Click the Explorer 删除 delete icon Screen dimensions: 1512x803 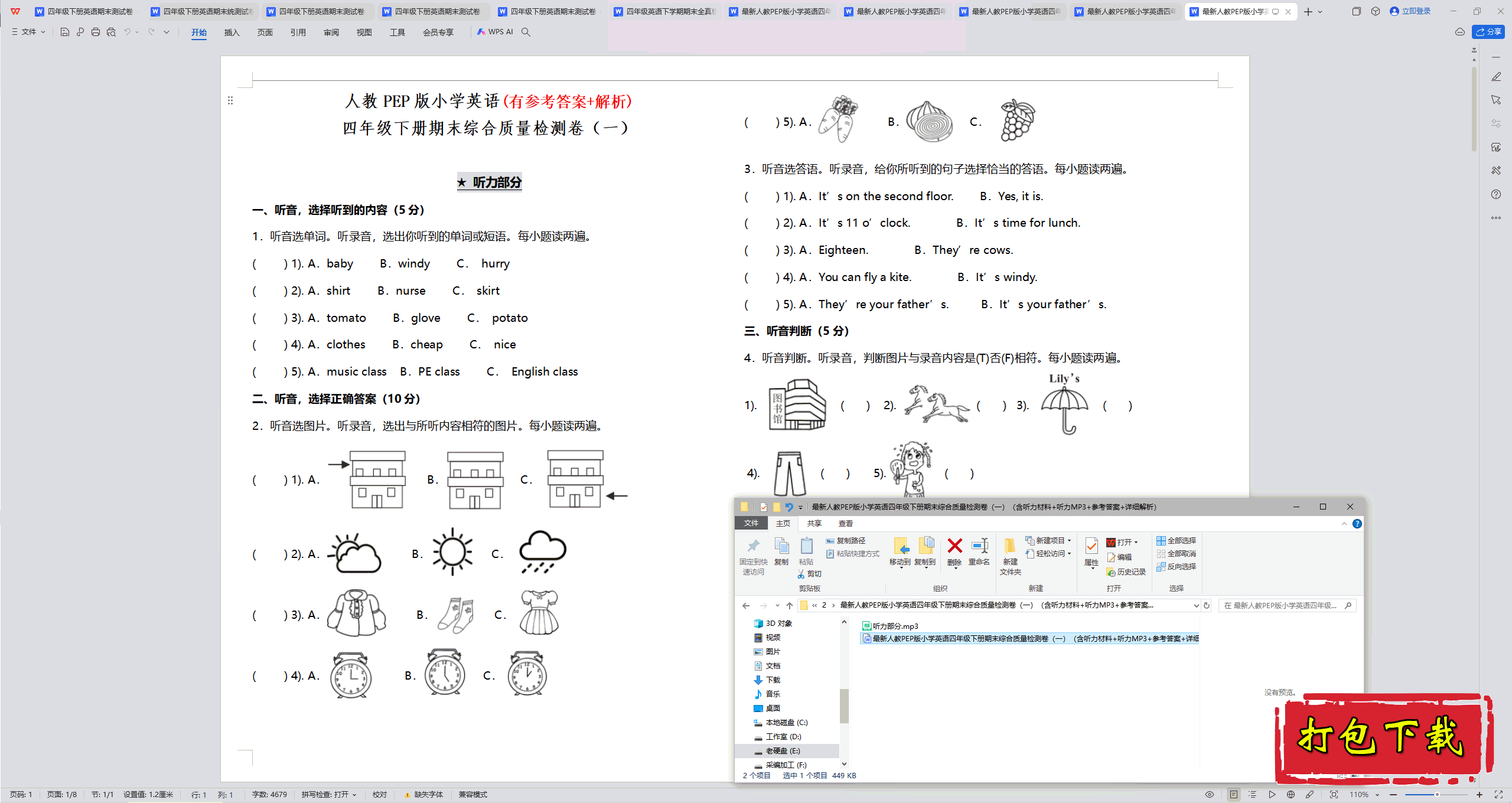point(954,551)
